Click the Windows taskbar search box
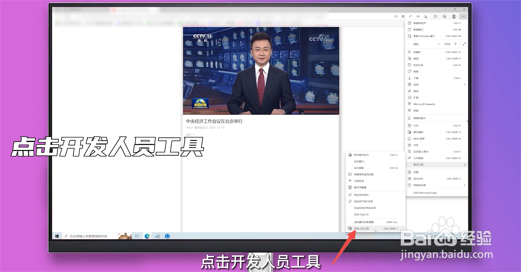The image size is (521, 272). point(90,236)
